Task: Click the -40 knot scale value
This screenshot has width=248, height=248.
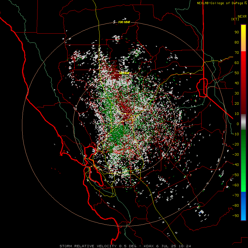Action: point(236,165)
